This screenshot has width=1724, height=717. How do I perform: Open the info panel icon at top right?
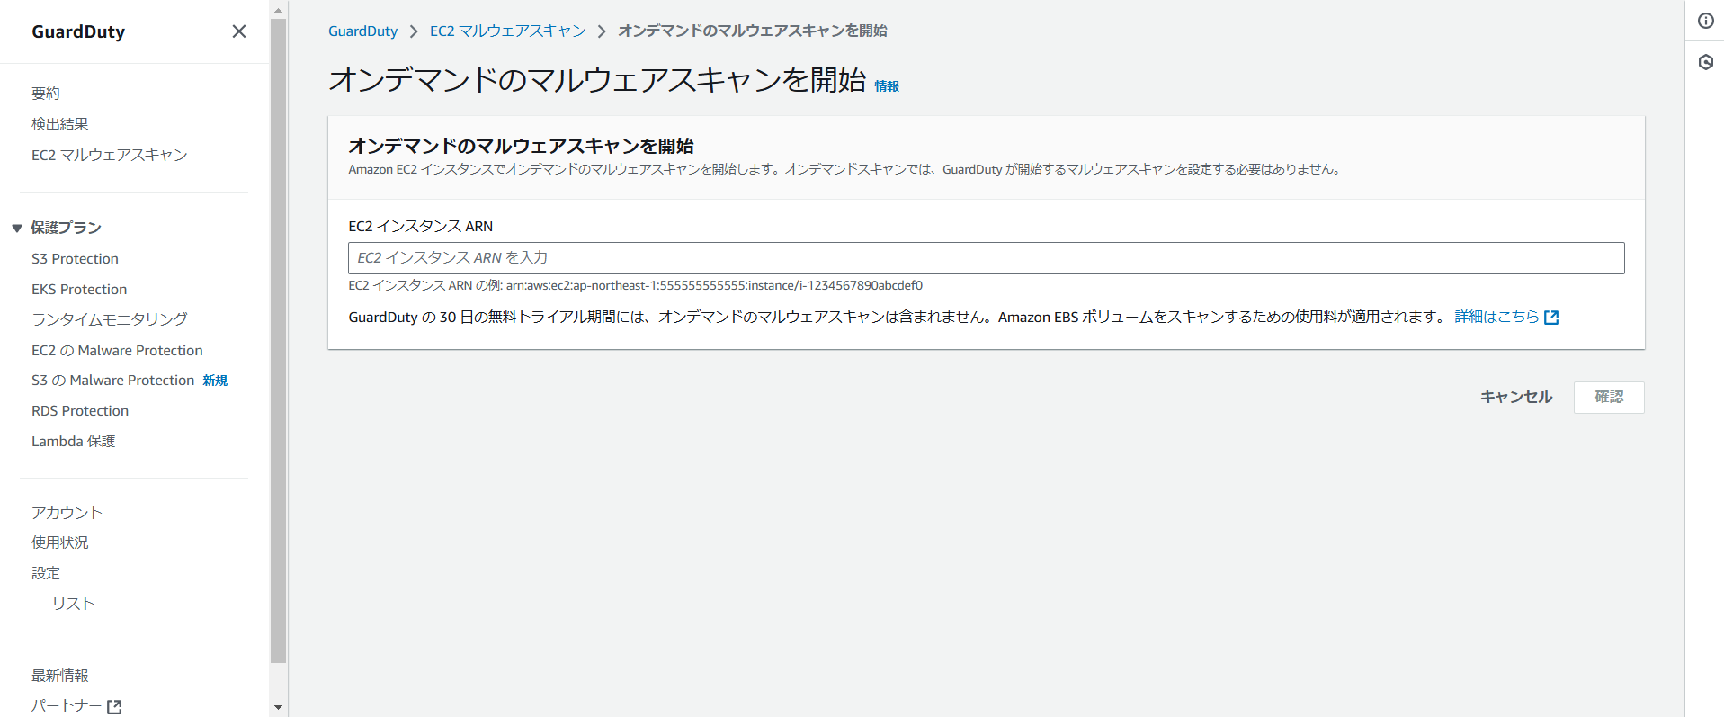[1705, 21]
